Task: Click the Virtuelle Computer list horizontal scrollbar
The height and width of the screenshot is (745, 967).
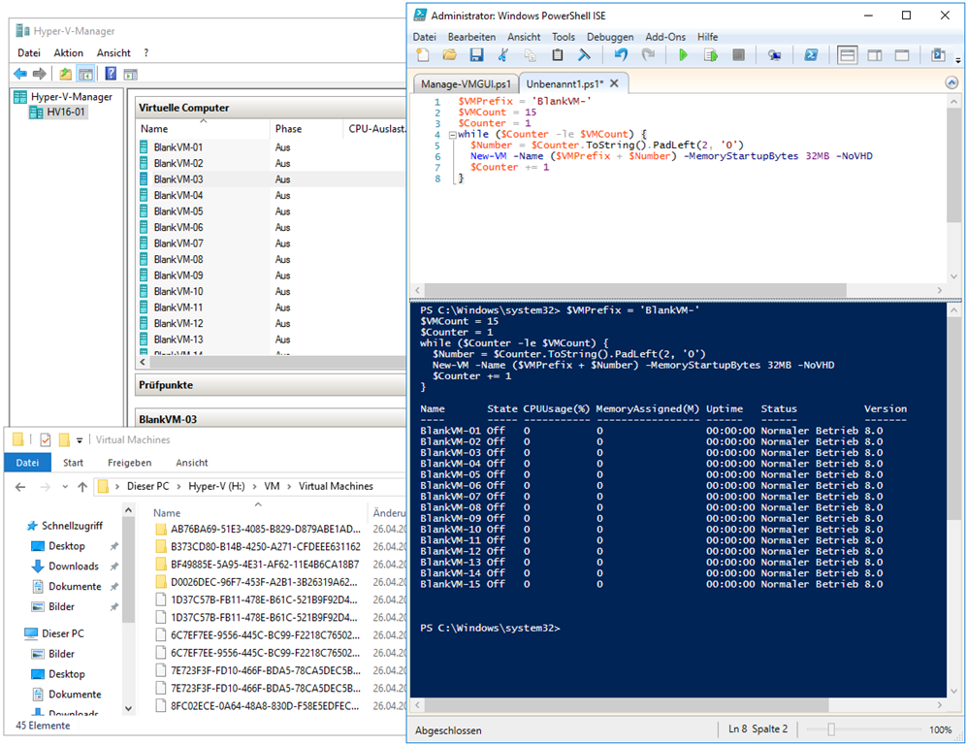Action: (275, 362)
